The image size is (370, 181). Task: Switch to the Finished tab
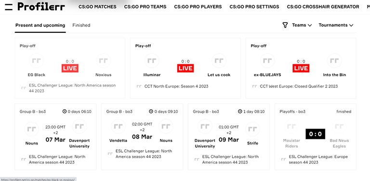(81, 25)
